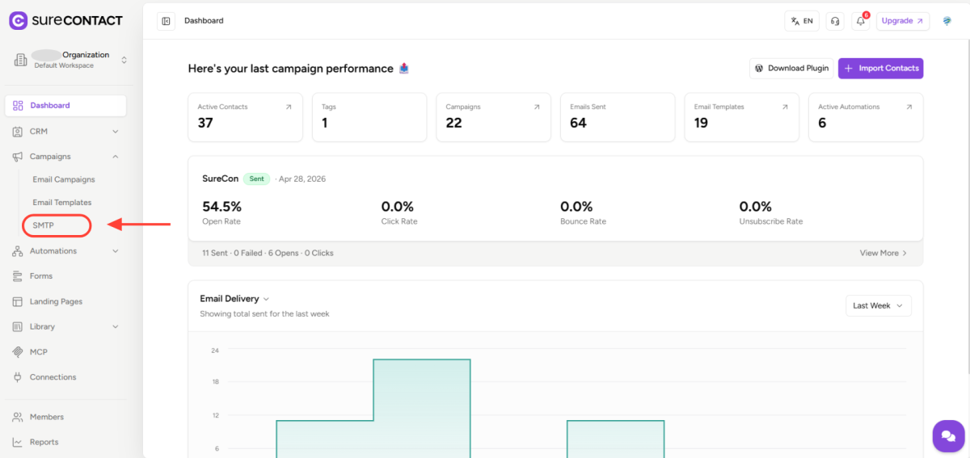Open the Email Delivery dropdown
Viewport: 970px width, 458px height.
[x=234, y=299]
